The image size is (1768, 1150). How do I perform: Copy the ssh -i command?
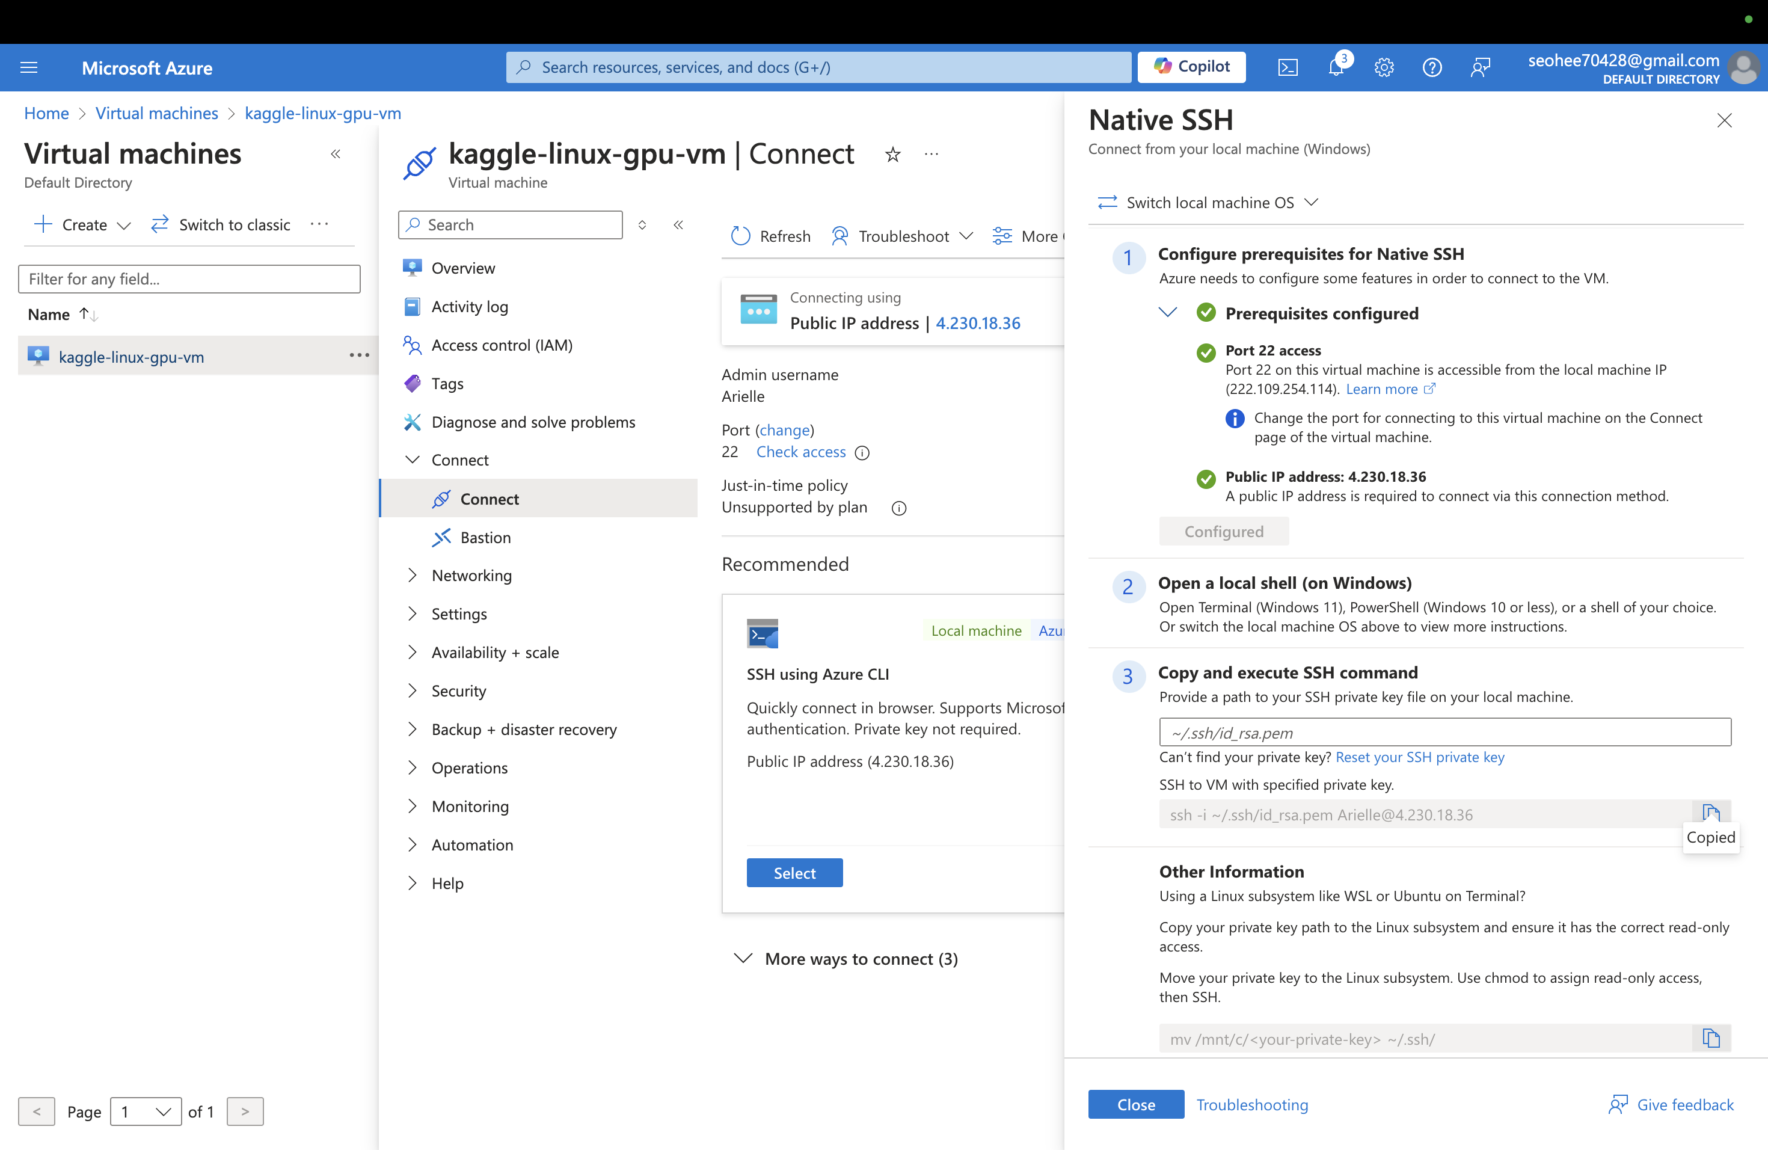click(1711, 813)
